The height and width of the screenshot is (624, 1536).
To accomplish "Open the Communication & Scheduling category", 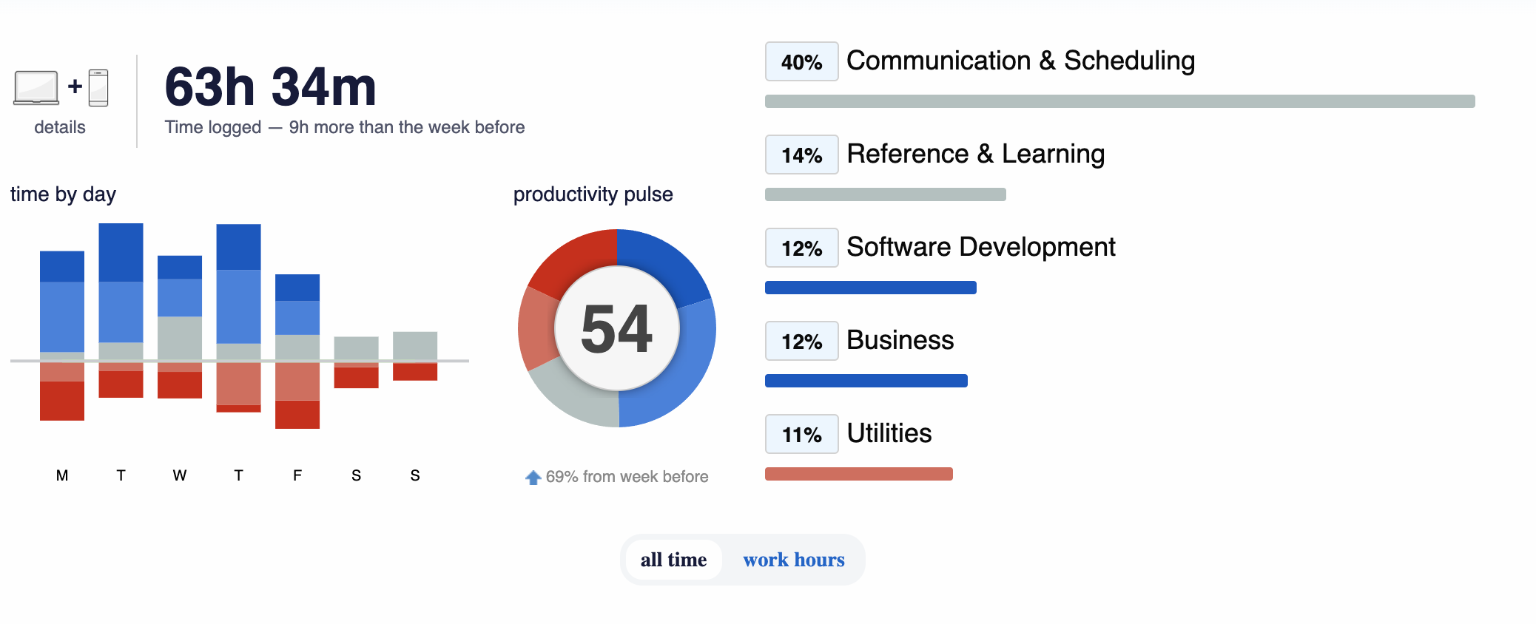I will (x=1020, y=61).
